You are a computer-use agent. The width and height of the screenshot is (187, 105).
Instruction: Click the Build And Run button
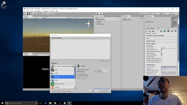point(104,91)
